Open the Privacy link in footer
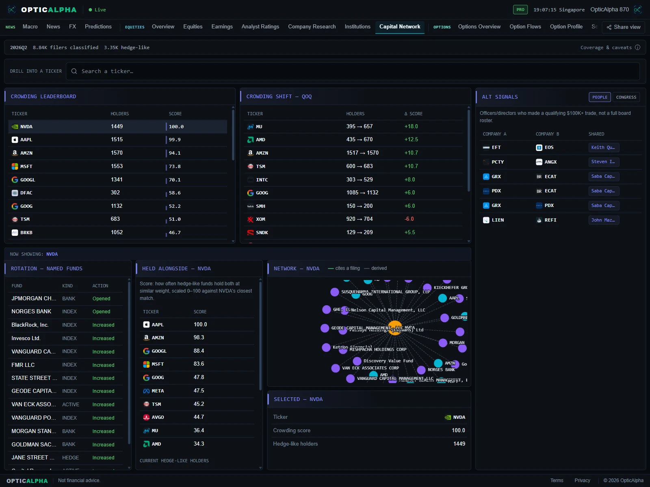The width and height of the screenshot is (650, 487). click(582, 481)
